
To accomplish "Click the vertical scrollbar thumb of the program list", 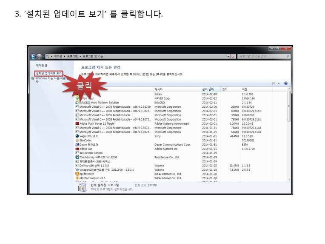I will [x=289, y=106].
